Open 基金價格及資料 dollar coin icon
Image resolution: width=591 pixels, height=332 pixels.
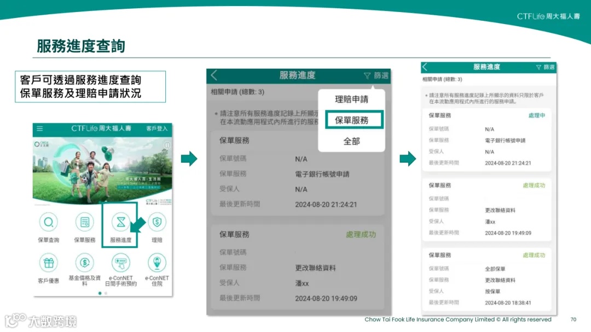pos(85,263)
